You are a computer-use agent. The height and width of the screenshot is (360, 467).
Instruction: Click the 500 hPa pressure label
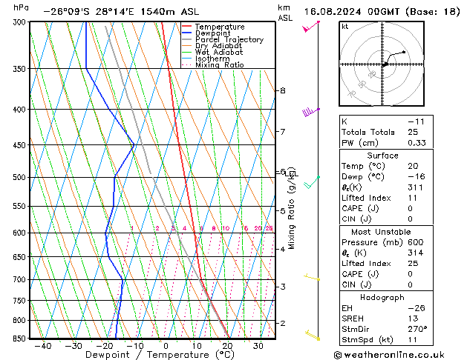(x=21, y=177)
